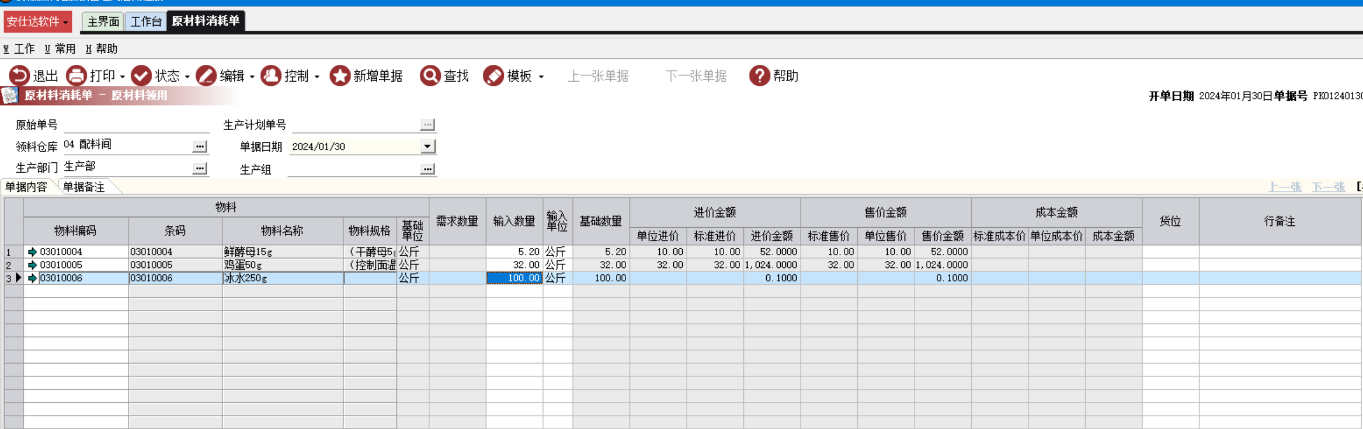Click the 退出 exit icon
1363x429 pixels.
tap(19, 76)
